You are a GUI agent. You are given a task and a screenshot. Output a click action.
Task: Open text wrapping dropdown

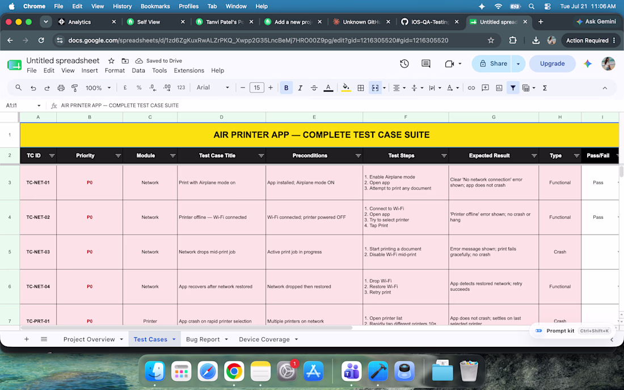435,88
